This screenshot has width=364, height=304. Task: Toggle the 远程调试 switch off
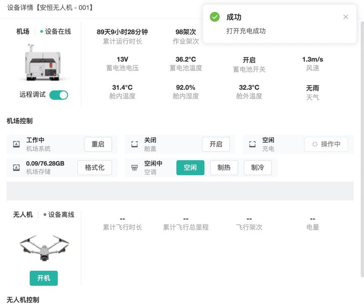pyautogui.click(x=58, y=95)
